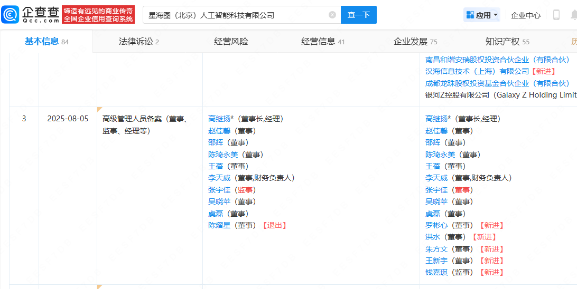This screenshot has height=289, width=577.
Task: Click the 【新进】 tag beside 钱嘉琪
Action: tap(491, 273)
